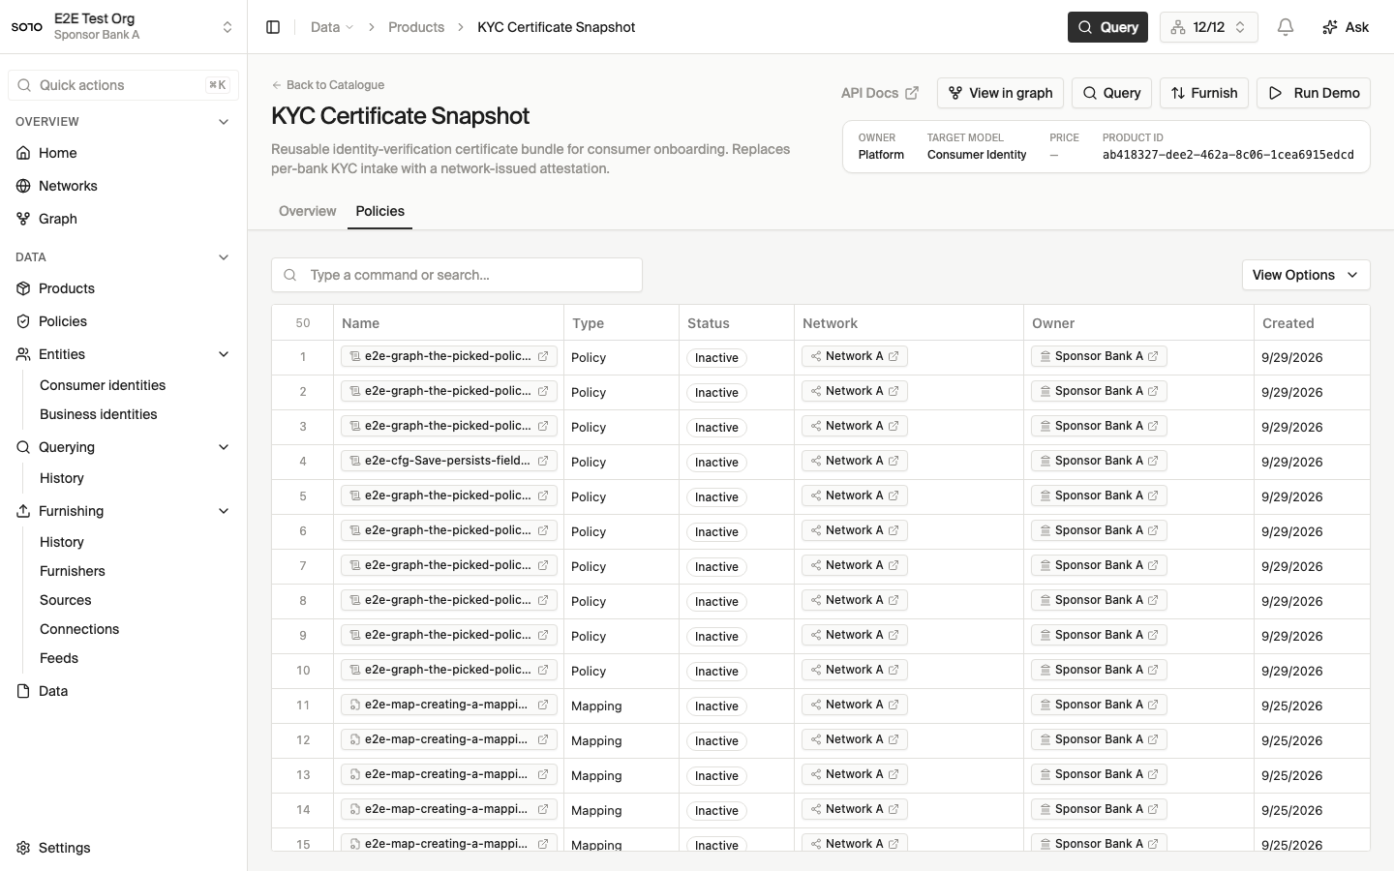The image size is (1394, 871).
Task: Go Back to Catalogue
Action: coord(328,85)
